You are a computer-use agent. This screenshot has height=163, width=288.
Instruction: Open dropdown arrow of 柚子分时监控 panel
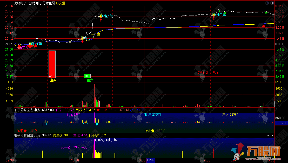click(268, 110)
